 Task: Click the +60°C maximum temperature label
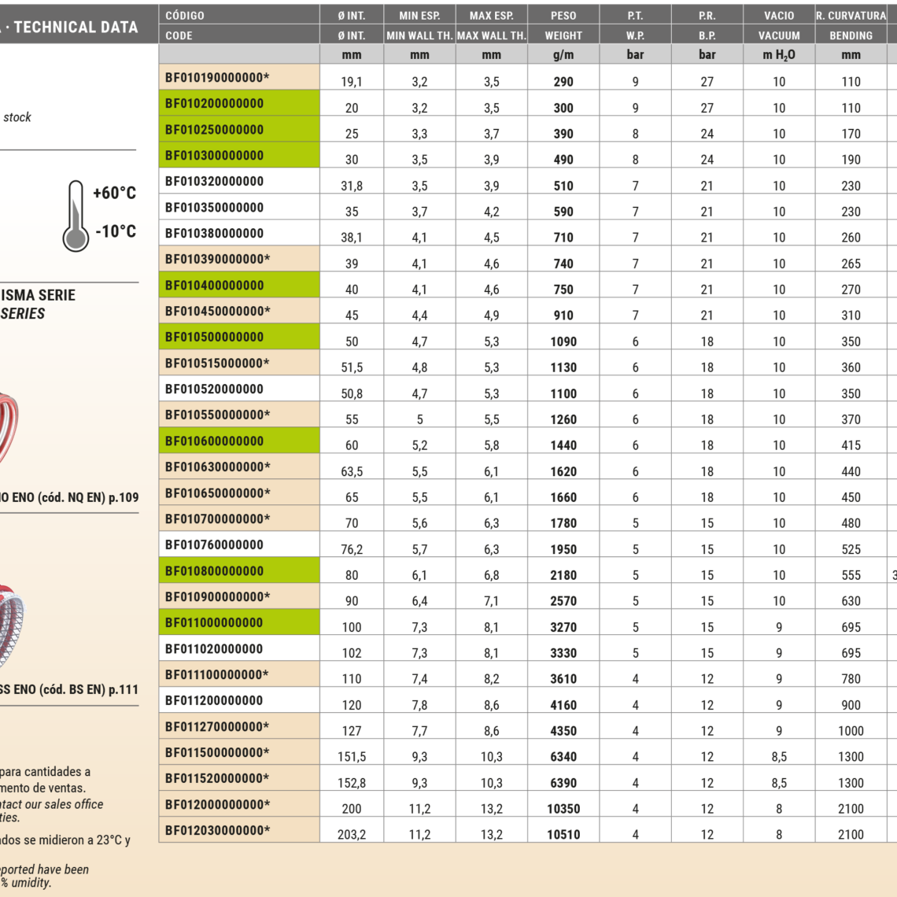tap(114, 194)
